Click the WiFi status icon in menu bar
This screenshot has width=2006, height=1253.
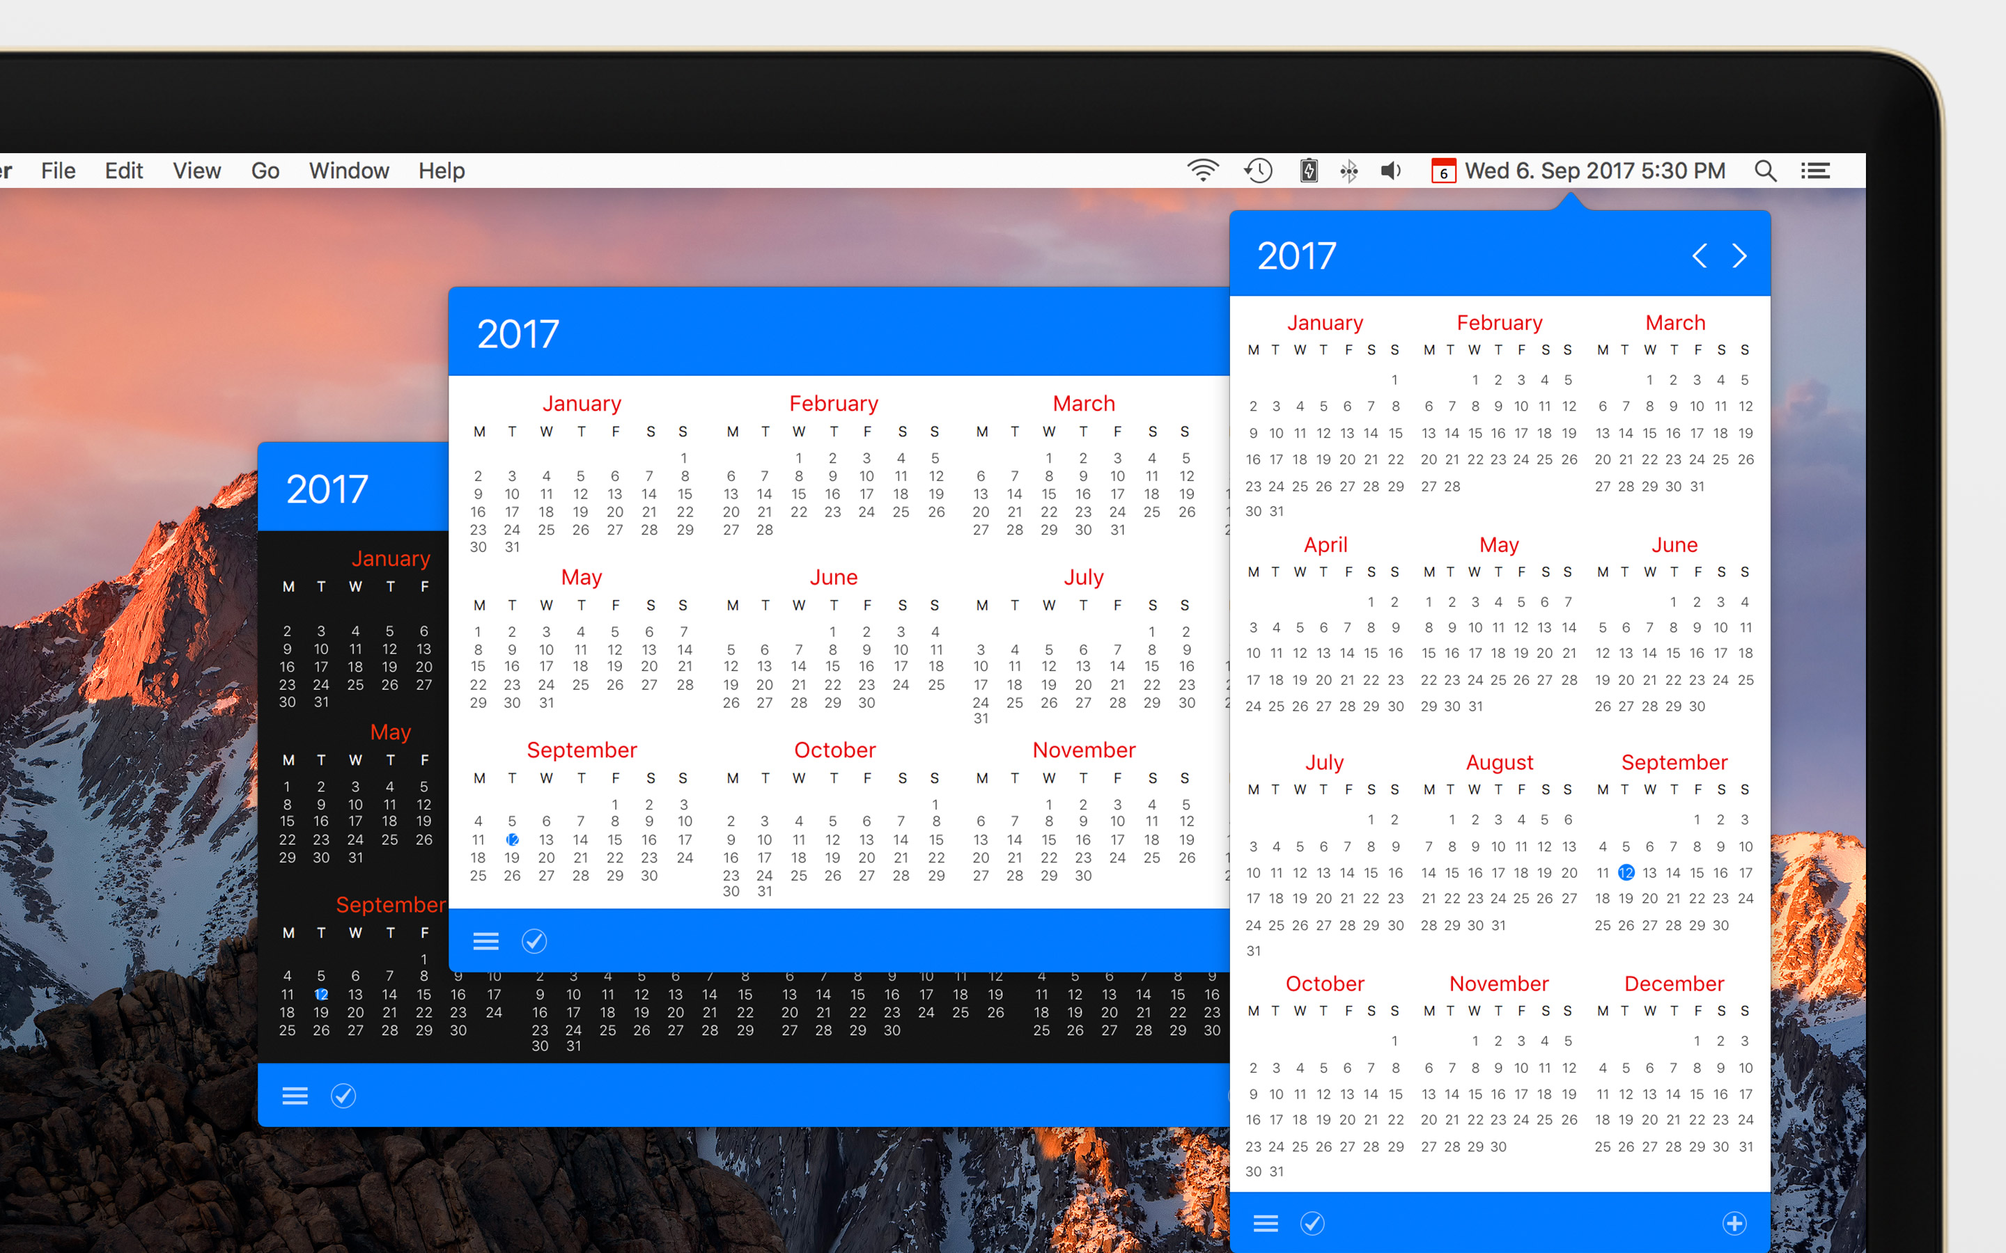pyautogui.click(x=1203, y=169)
